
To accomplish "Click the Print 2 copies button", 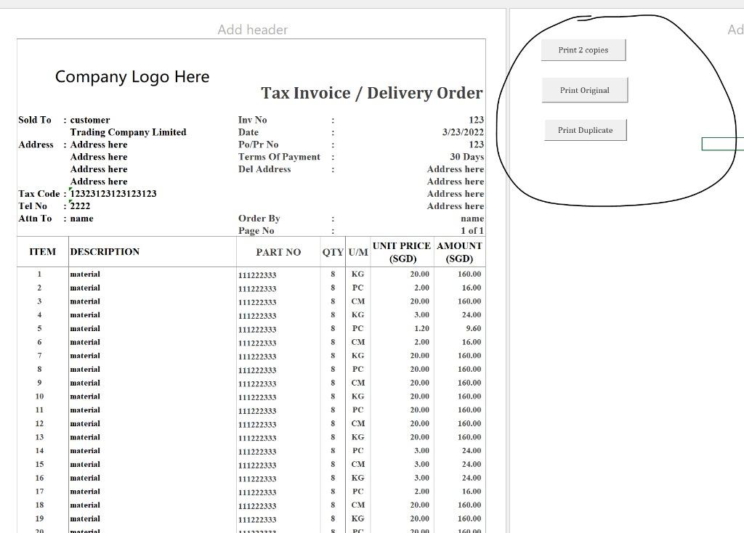I will click(584, 49).
